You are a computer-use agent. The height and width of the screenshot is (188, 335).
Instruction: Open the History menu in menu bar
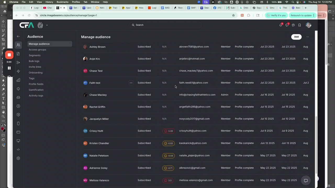[x=49, y=2]
